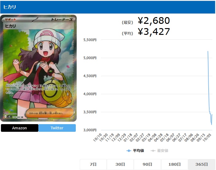Select the 365日 range tab

(202, 164)
